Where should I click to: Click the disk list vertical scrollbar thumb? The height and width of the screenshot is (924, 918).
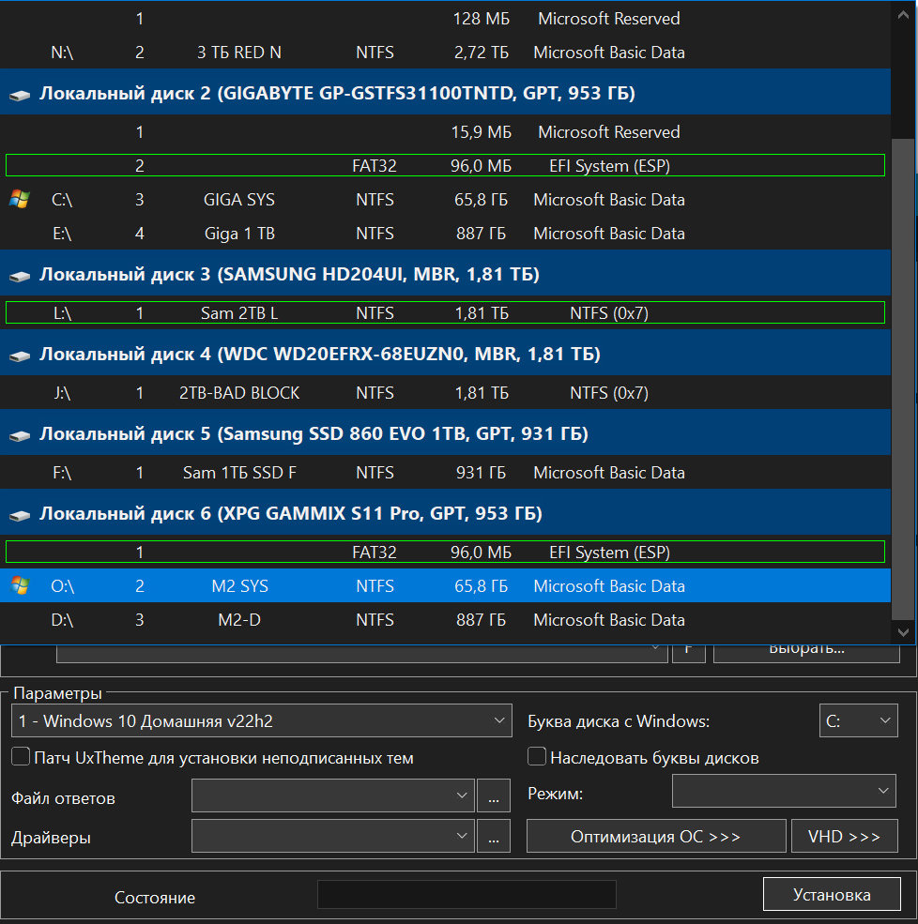(903, 380)
